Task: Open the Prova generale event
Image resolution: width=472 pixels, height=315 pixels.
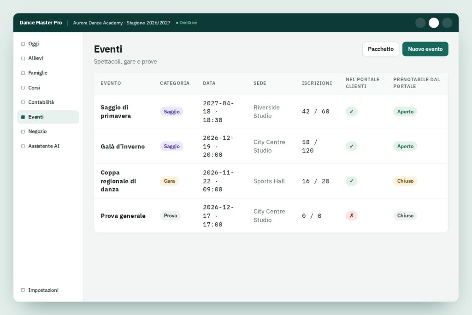Action: [x=123, y=216]
